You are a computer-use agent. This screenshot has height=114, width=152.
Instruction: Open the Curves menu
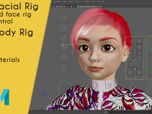[65, 2]
